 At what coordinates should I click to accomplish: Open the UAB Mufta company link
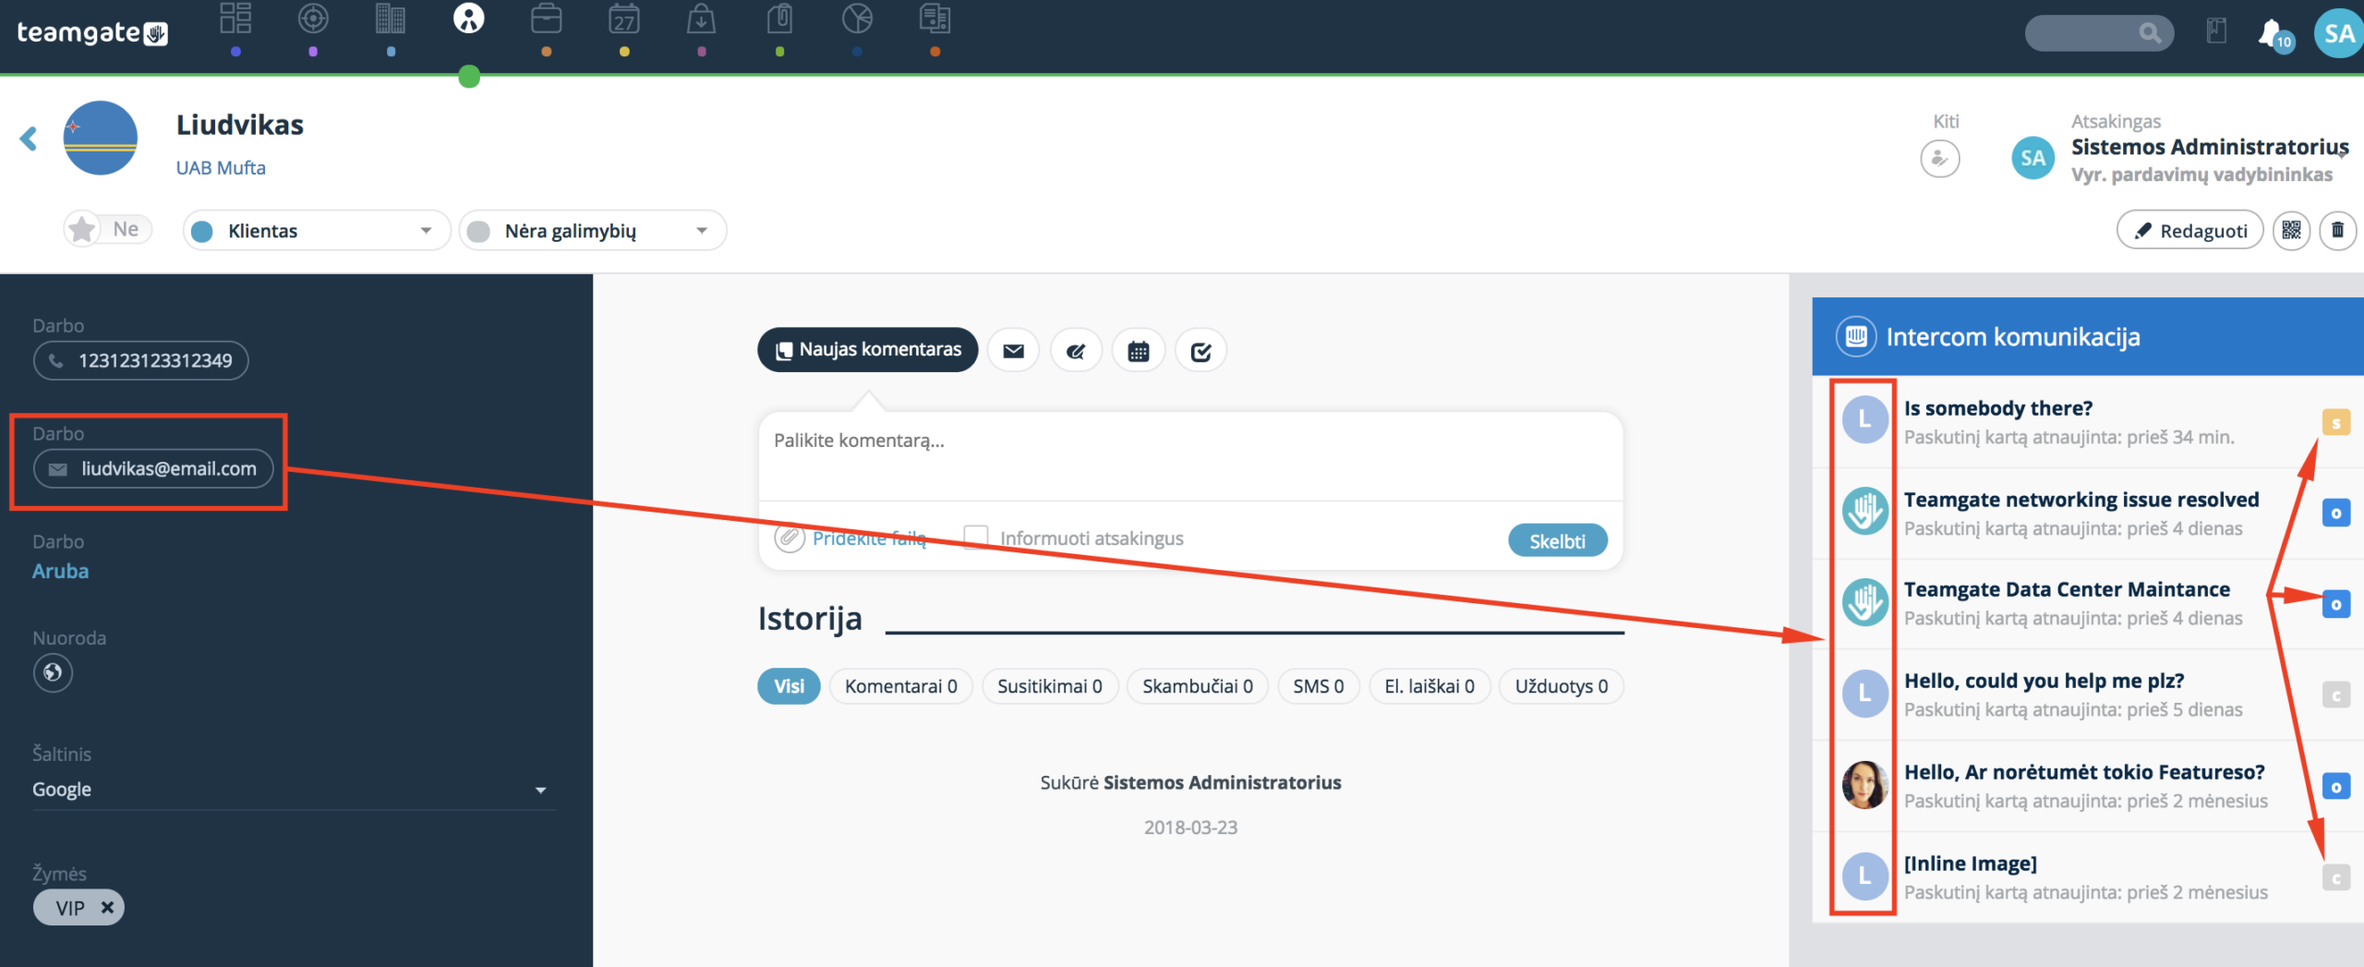click(x=221, y=168)
